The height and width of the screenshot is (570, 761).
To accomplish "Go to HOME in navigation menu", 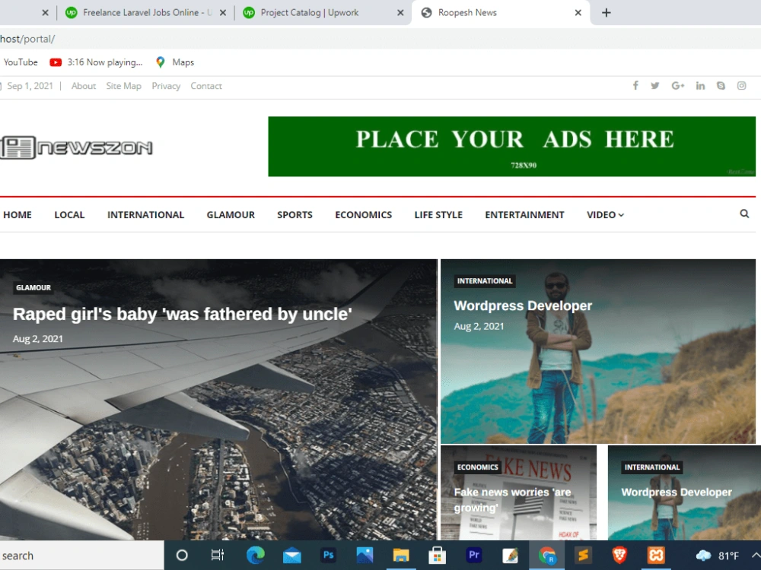I will (x=18, y=215).
